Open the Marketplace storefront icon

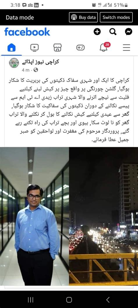point(57,48)
